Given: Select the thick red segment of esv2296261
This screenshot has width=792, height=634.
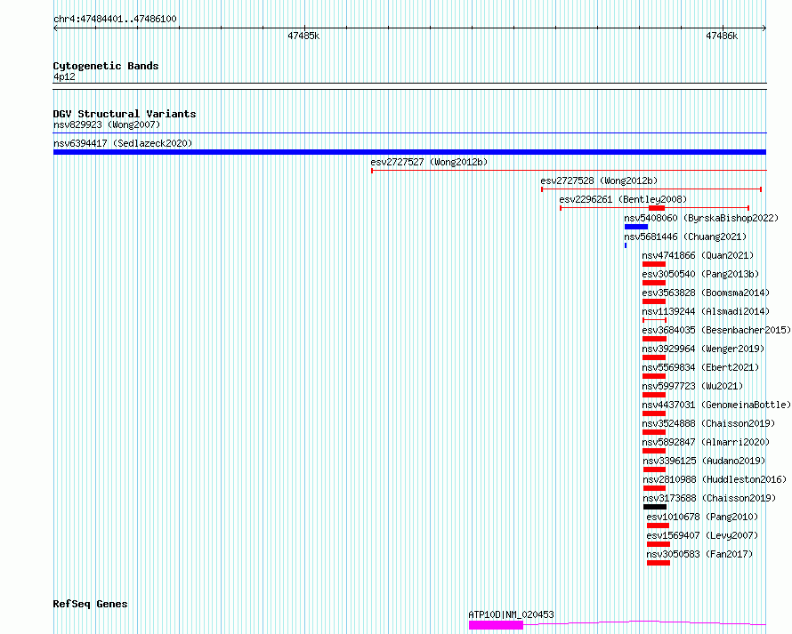Looking at the screenshot, I should 657,208.
